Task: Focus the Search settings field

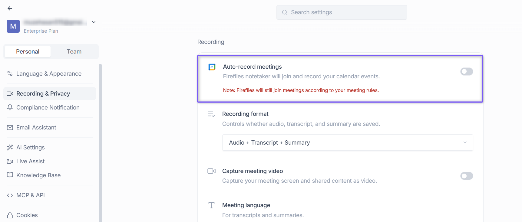Action: [342, 12]
